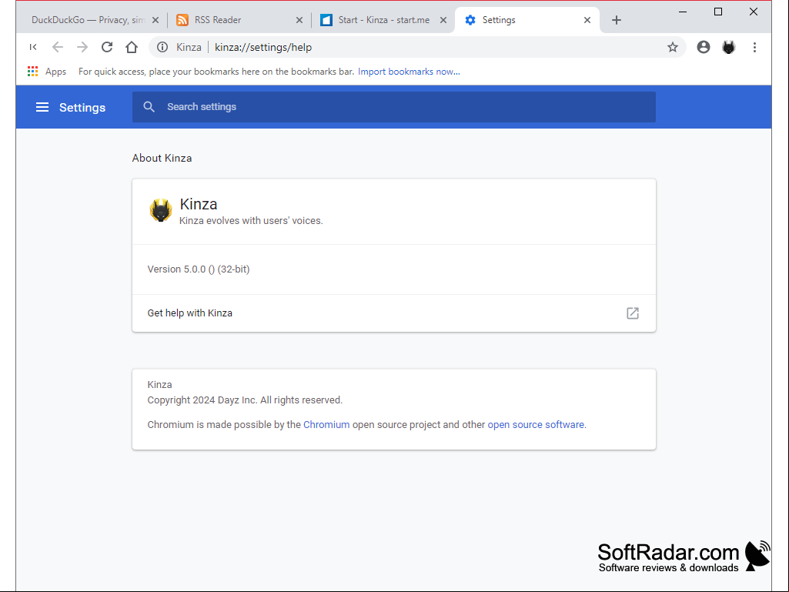
Task: Go forward to next page
Action: pos(82,47)
